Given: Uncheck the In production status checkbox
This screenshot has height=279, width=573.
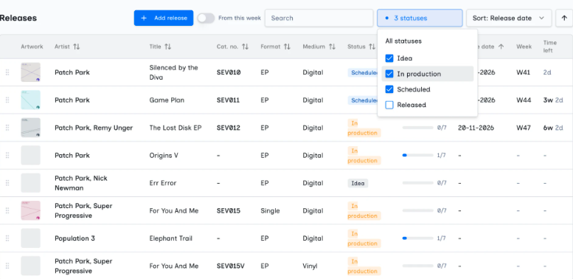Looking at the screenshot, I should pos(389,74).
